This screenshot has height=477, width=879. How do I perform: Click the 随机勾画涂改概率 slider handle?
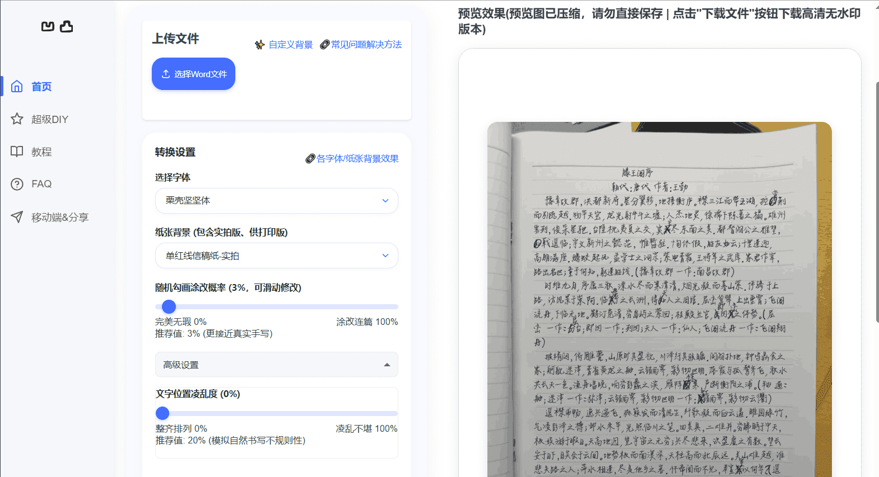(169, 306)
